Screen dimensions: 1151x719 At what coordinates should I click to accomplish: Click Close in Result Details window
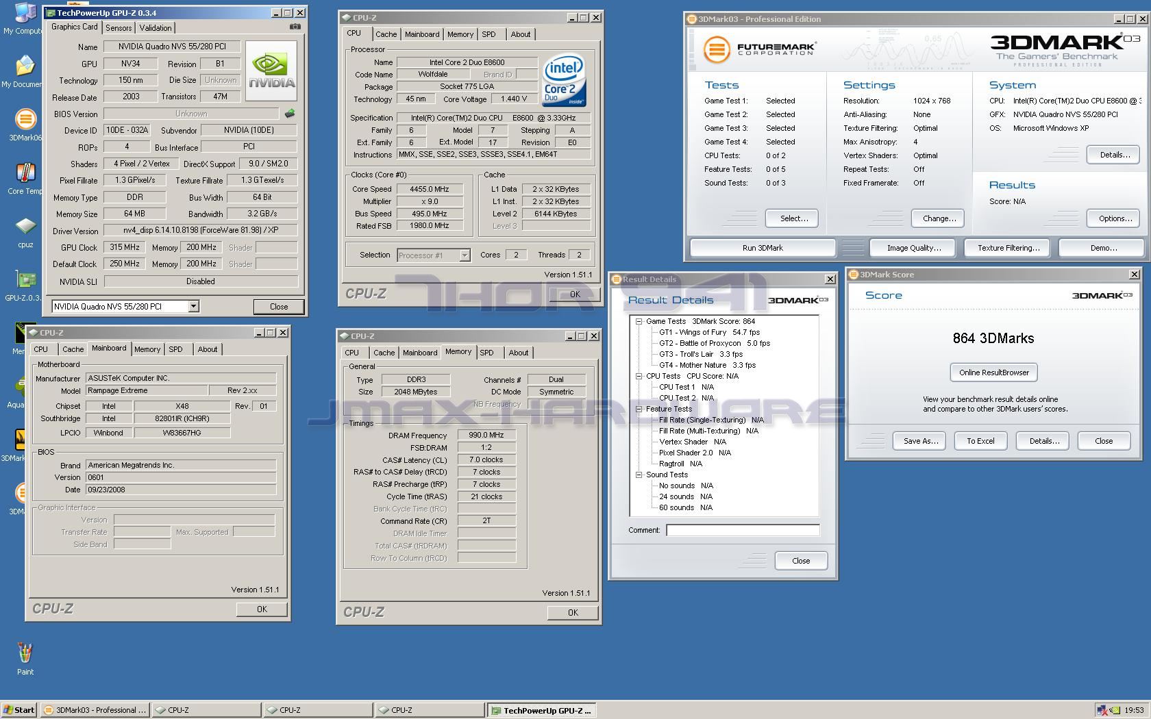801,561
